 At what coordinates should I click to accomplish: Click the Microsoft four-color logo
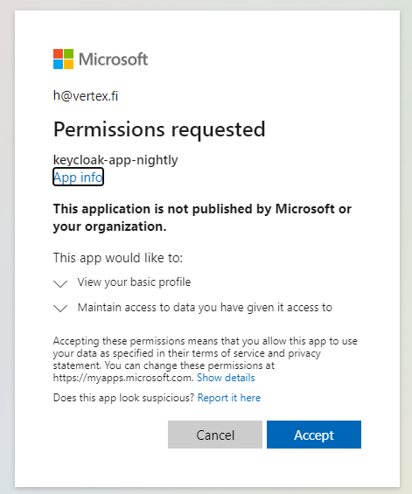click(x=63, y=59)
